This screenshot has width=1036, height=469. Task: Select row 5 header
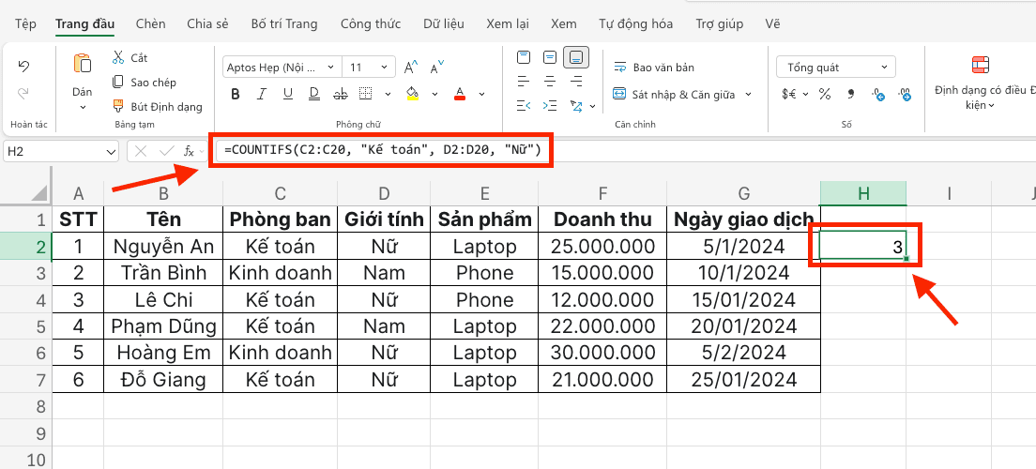click(x=25, y=326)
